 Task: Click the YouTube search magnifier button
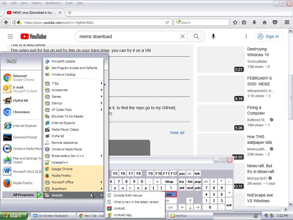click(196, 36)
